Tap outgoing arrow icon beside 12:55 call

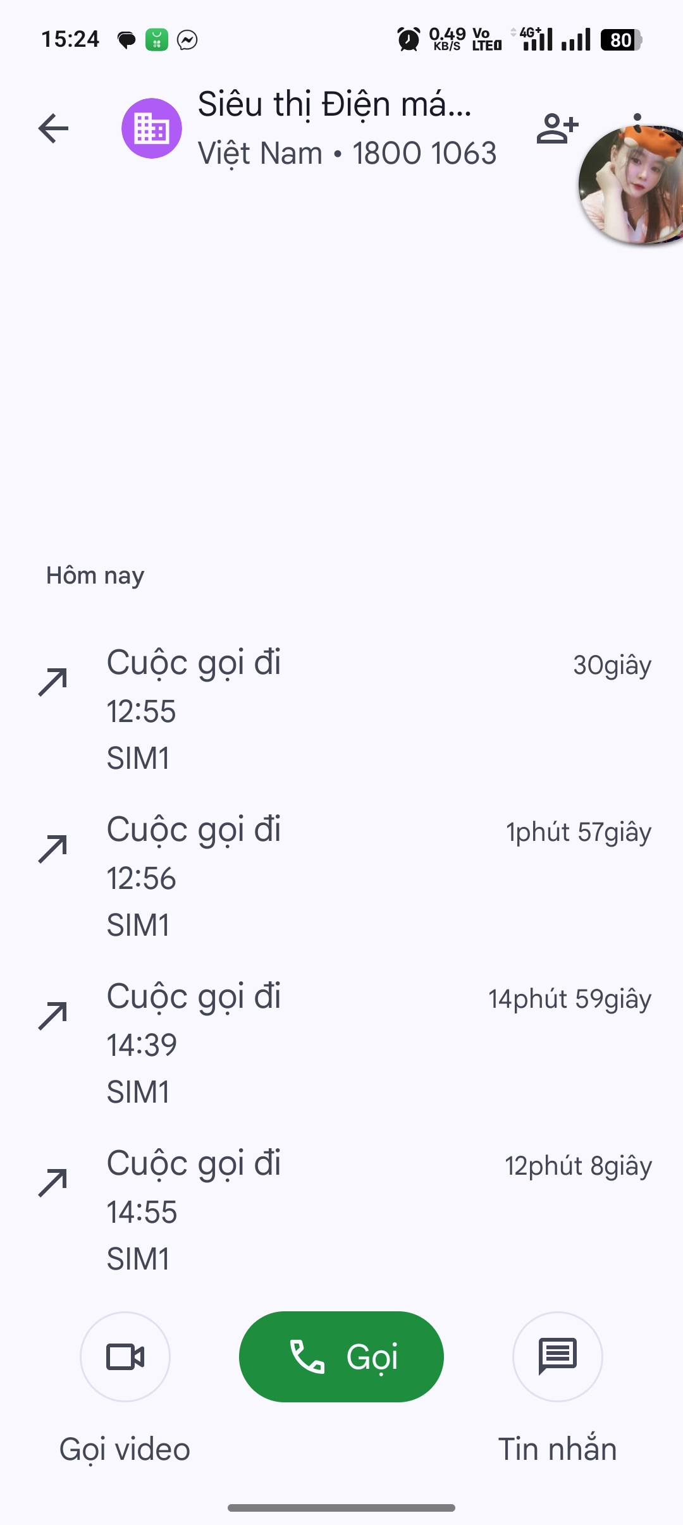(53, 682)
